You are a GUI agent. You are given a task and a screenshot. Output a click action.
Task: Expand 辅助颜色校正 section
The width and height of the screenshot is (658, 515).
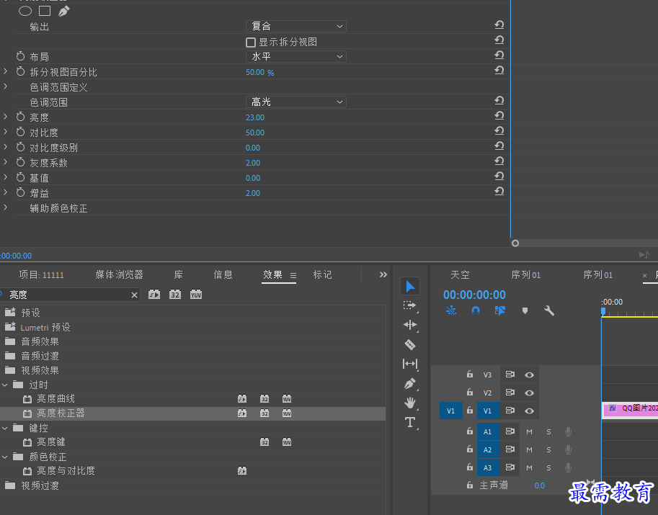coord(6,207)
